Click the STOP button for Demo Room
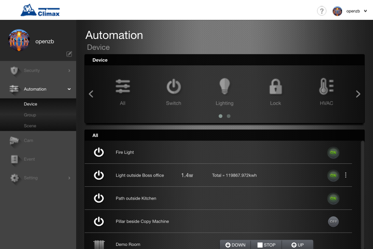 point(267,245)
